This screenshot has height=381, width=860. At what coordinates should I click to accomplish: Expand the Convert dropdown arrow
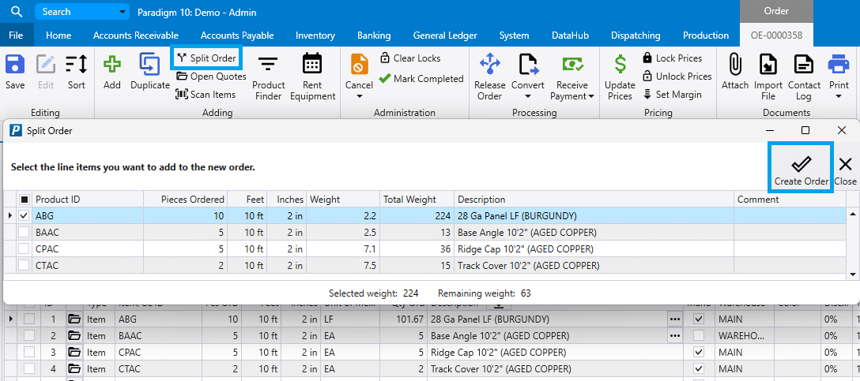click(x=528, y=97)
